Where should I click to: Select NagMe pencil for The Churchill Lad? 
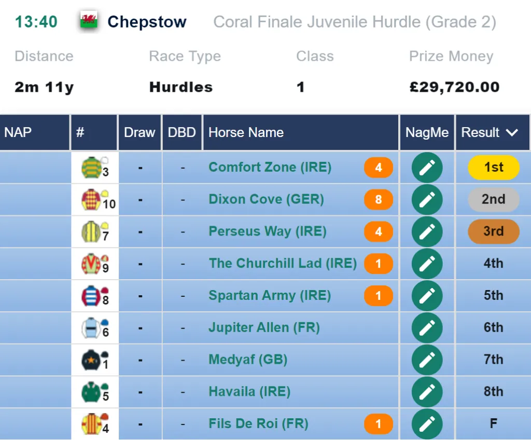coord(427,264)
